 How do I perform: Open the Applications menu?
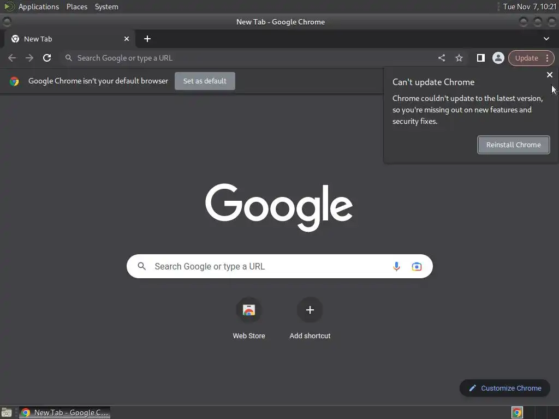[39, 7]
